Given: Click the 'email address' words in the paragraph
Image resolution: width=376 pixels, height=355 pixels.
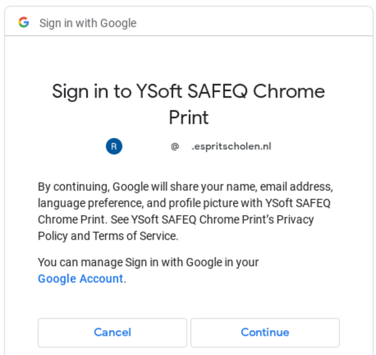Looking at the screenshot, I should pos(297,187).
